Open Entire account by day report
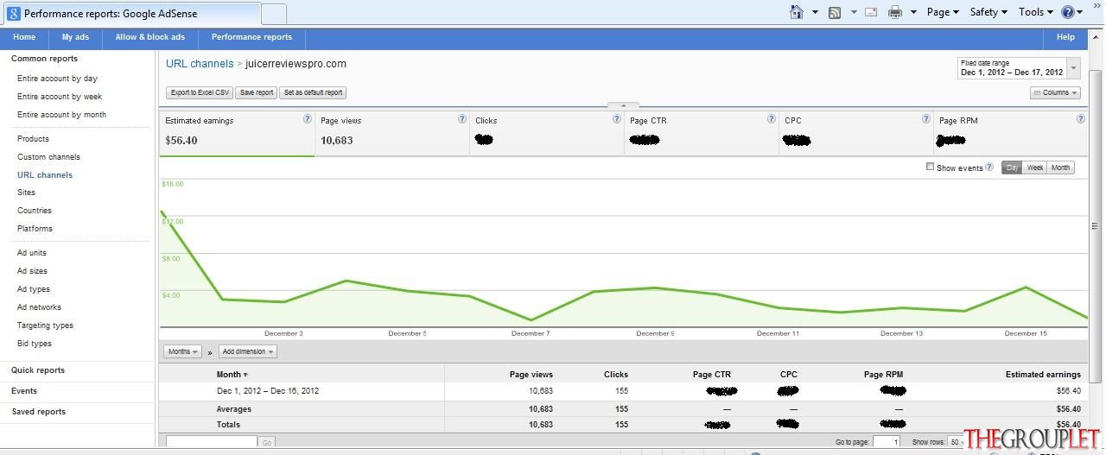 coord(57,79)
